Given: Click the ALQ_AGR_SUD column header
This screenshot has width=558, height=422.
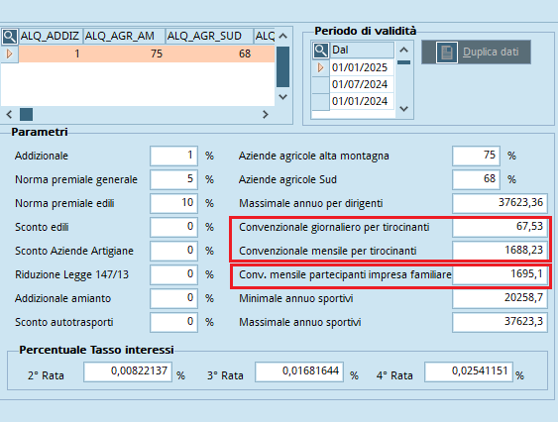Looking at the screenshot, I should click(x=209, y=37).
